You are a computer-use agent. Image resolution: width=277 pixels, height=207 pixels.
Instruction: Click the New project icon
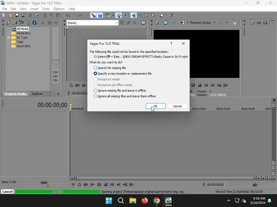click(4, 15)
